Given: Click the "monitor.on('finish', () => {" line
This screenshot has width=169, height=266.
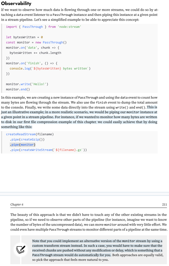Looking at the screenshot, I should [x=32, y=63].
